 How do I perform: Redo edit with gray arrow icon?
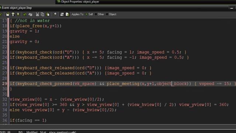pyautogui.click(x=30, y=14)
